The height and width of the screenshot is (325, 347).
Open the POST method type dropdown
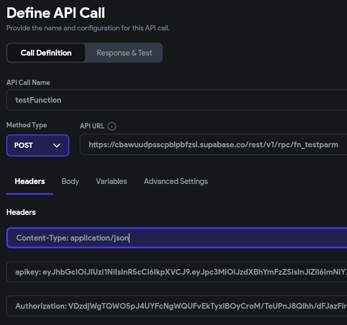click(38, 145)
